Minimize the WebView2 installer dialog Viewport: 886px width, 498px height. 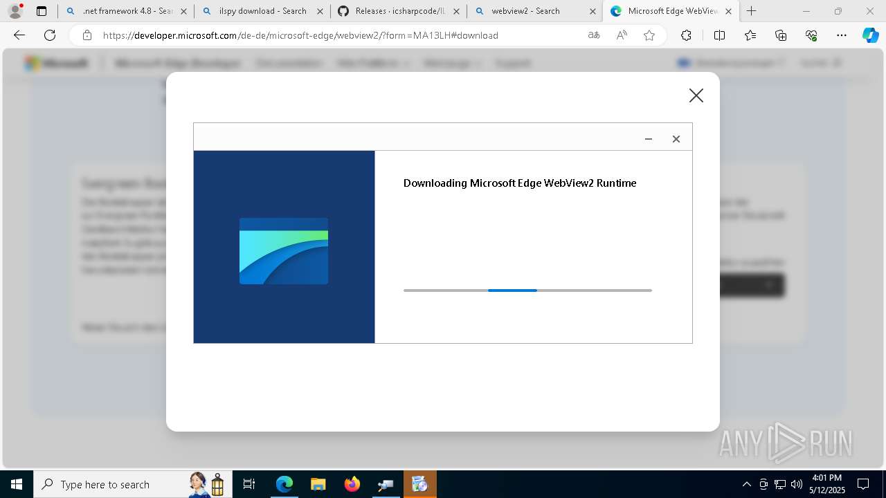pos(649,139)
